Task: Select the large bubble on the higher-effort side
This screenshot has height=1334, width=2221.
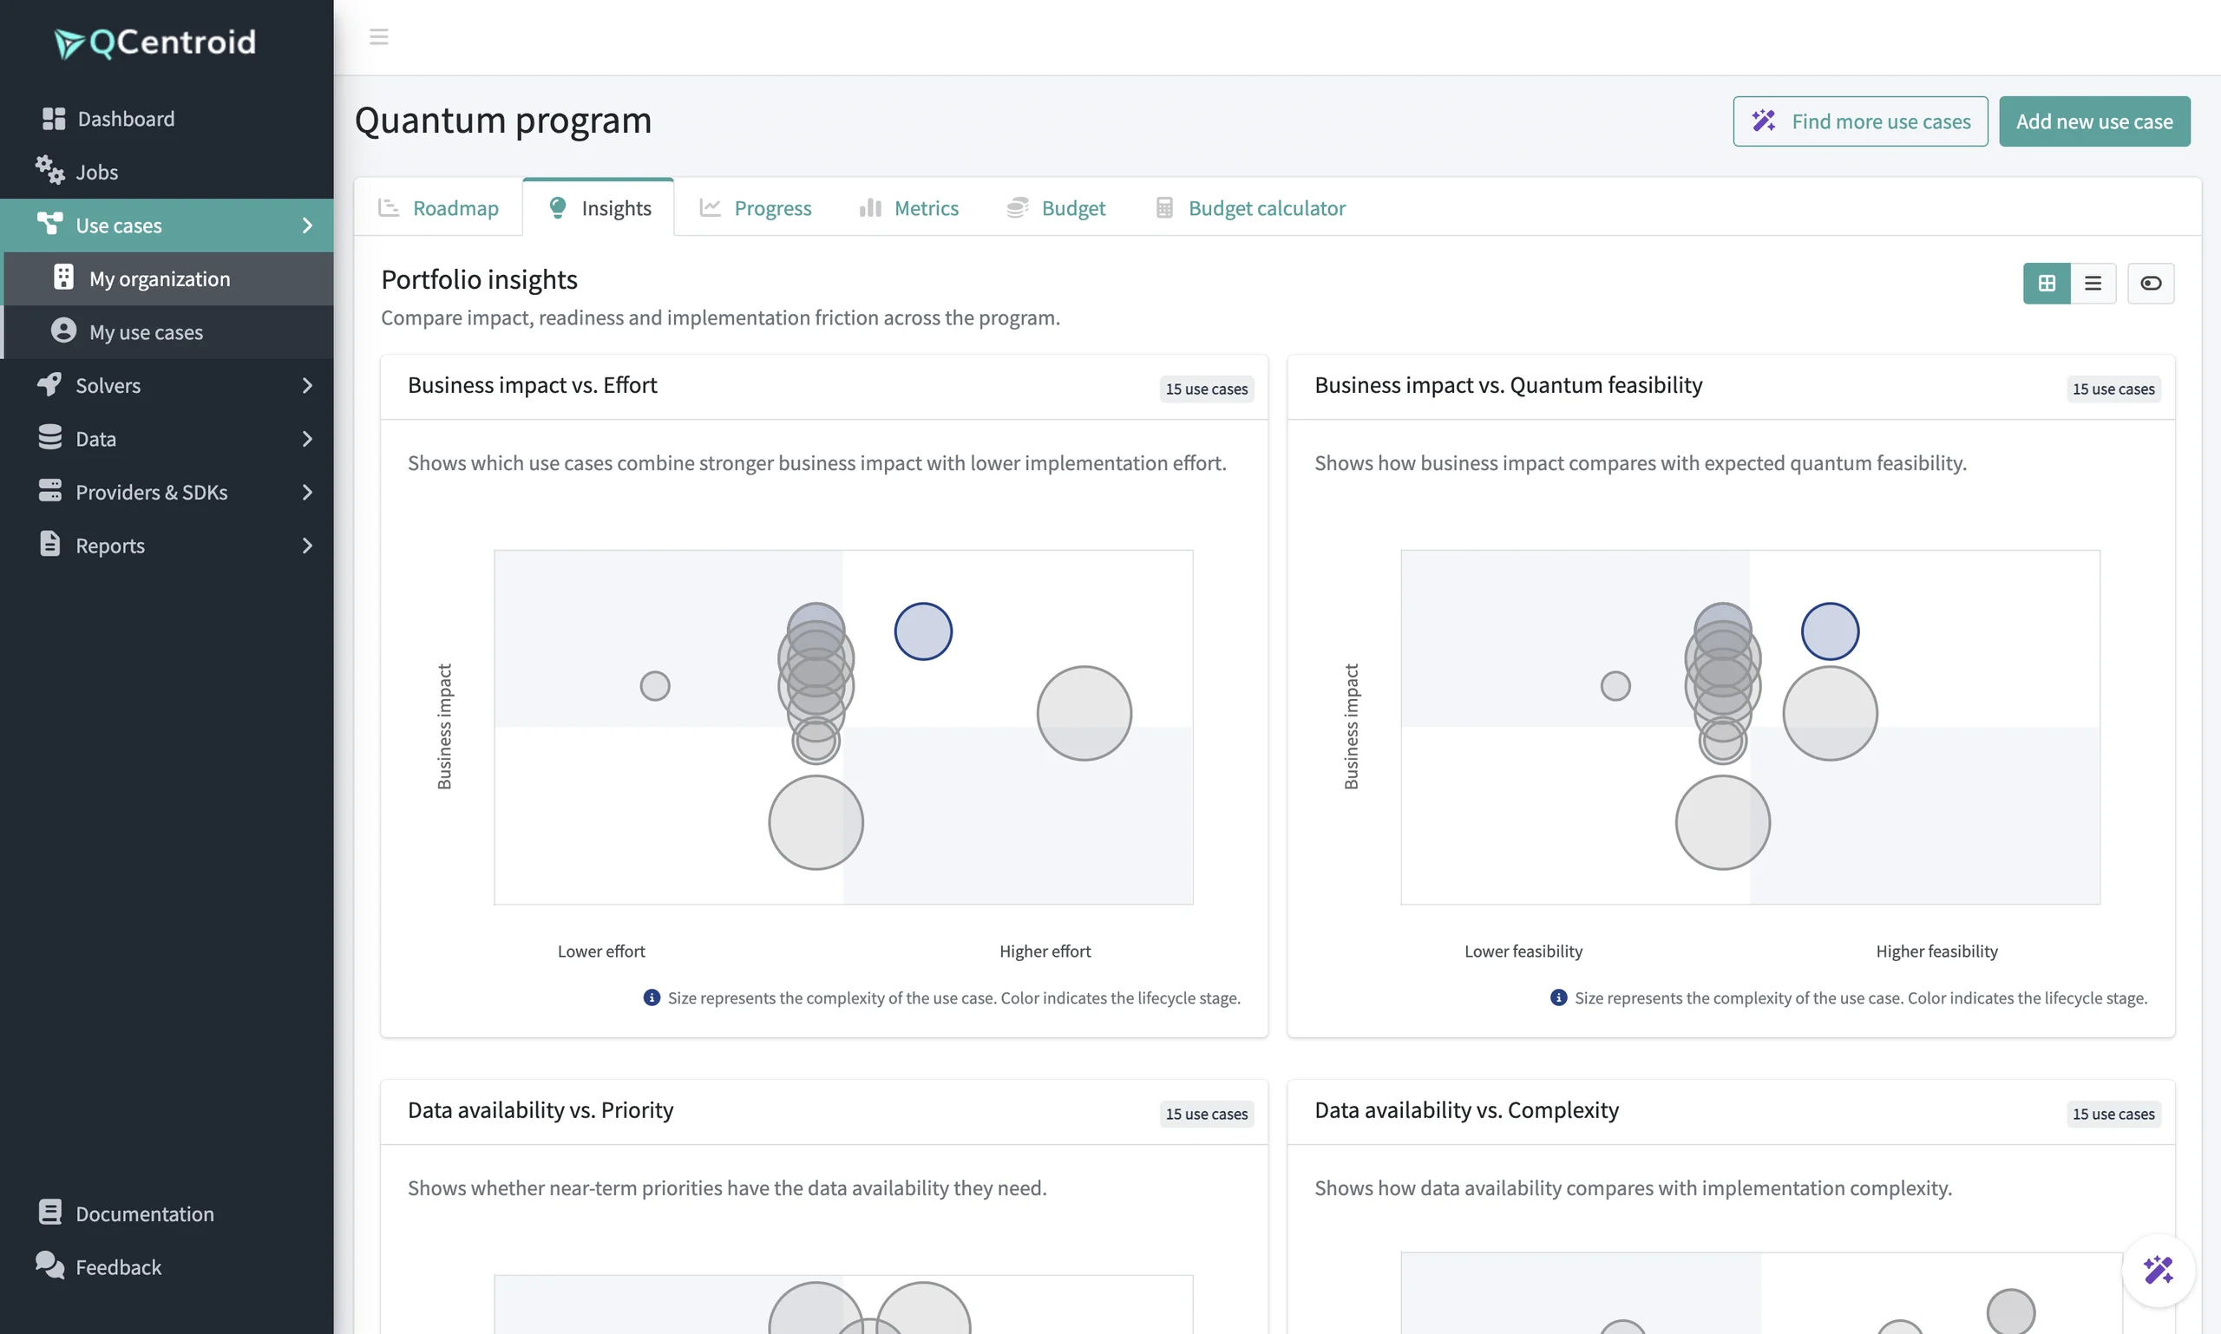Action: tap(1084, 713)
